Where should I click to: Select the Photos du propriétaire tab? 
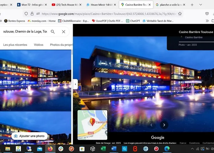pos(61,45)
